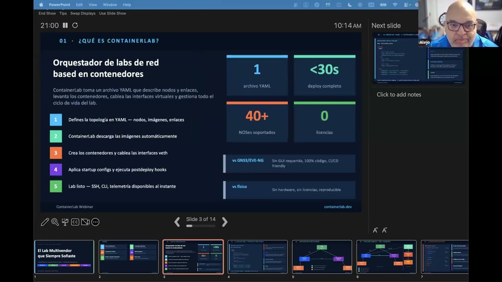Click the 'Next slide' heading
Viewport: 502px width, 282px height.
click(386, 25)
